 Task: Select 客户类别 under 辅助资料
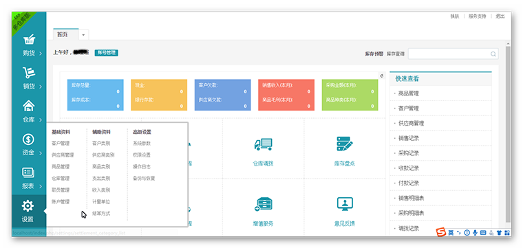click(x=101, y=144)
